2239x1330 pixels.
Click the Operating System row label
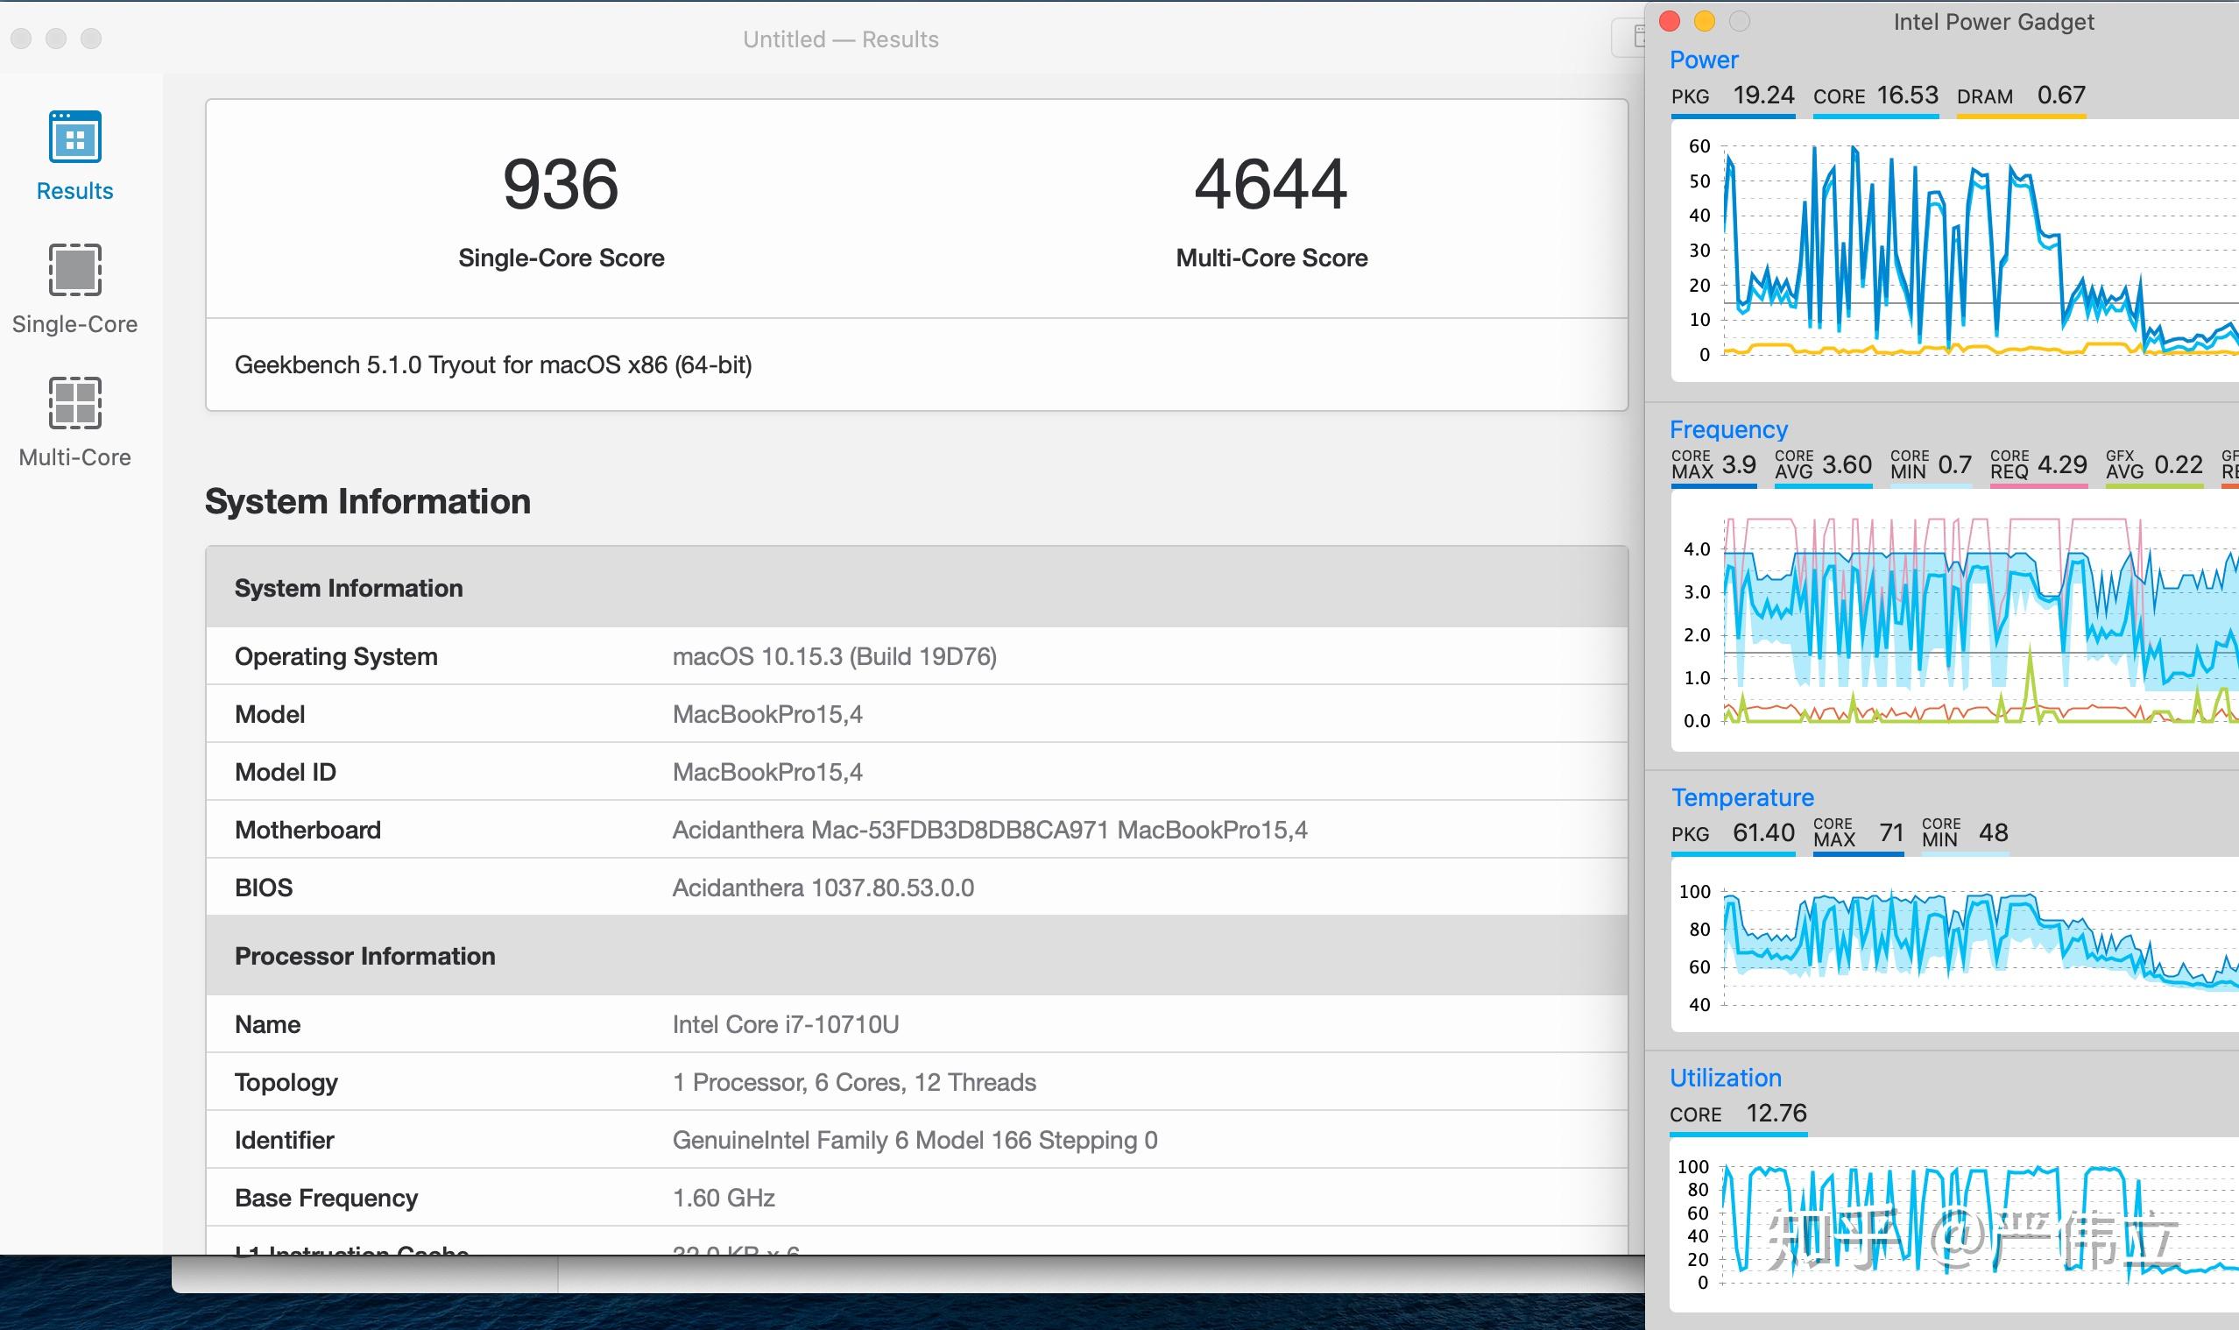336,656
